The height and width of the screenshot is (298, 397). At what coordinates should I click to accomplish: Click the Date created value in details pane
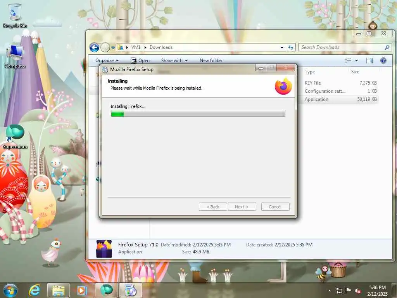[293, 245]
